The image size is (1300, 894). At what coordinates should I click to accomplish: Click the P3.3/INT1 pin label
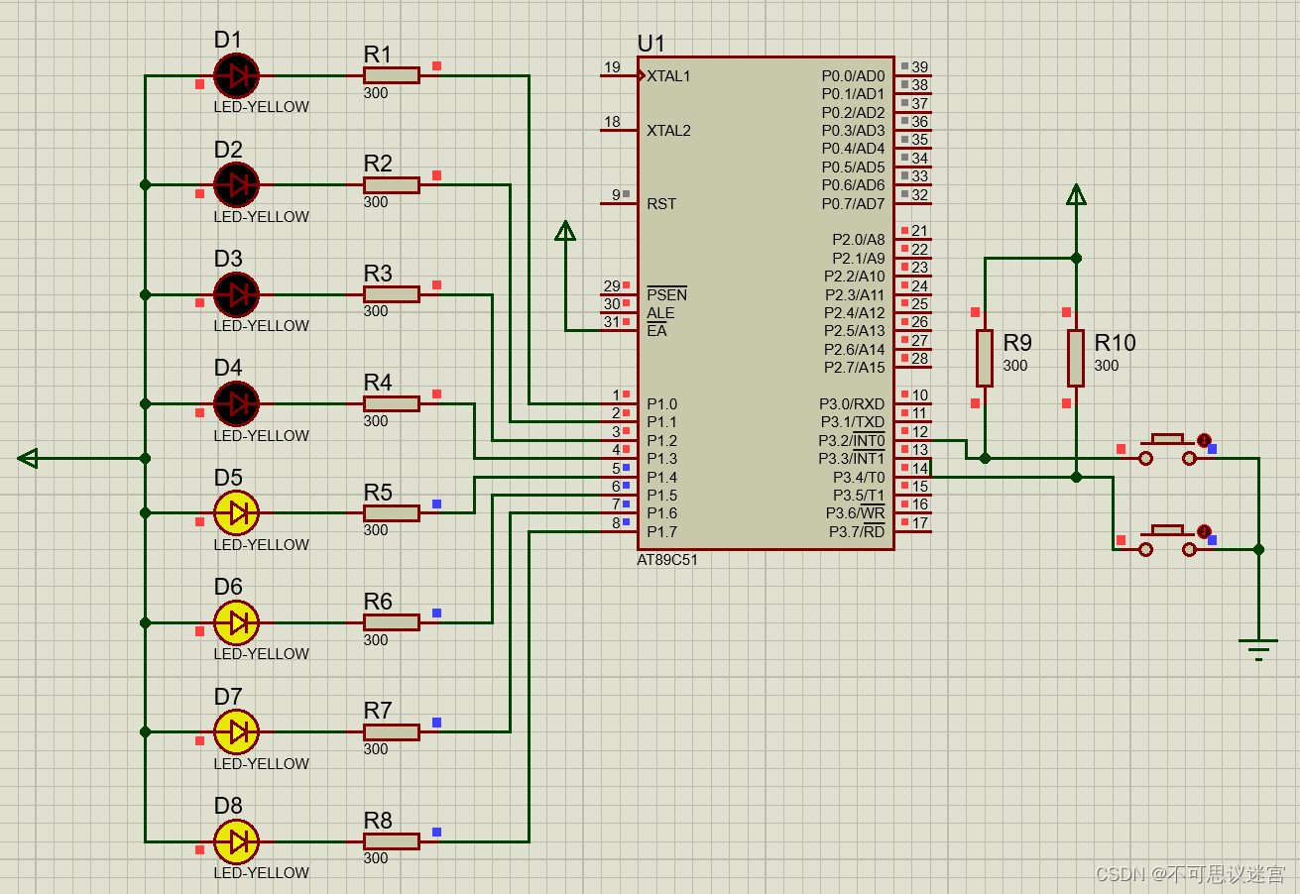tap(852, 458)
